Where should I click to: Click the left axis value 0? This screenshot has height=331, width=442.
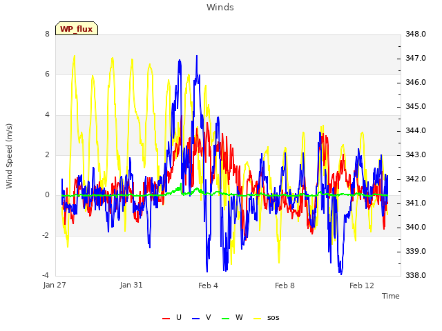tap(47, 194)
